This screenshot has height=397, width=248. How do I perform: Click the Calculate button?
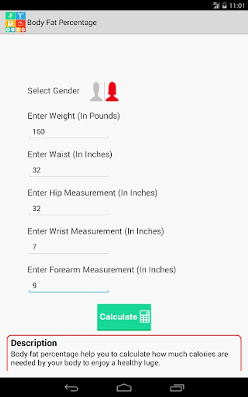coord(124,317)
